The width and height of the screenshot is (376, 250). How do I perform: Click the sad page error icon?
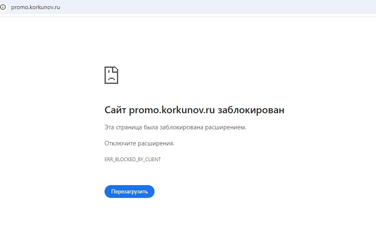coord(111,75)
